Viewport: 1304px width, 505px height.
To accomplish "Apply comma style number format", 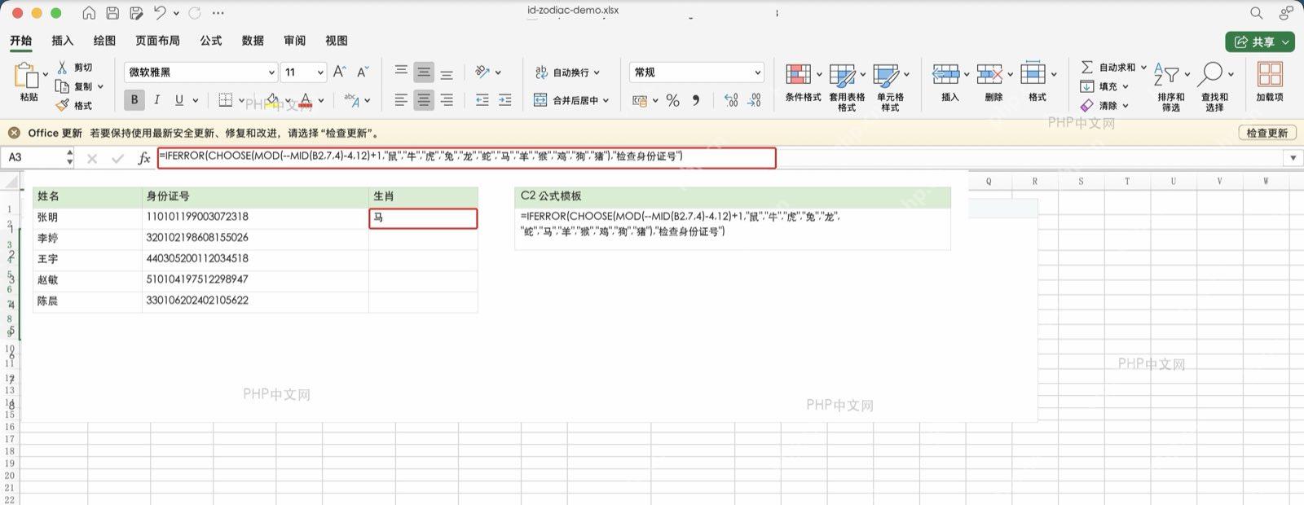I will pos(696,100).
